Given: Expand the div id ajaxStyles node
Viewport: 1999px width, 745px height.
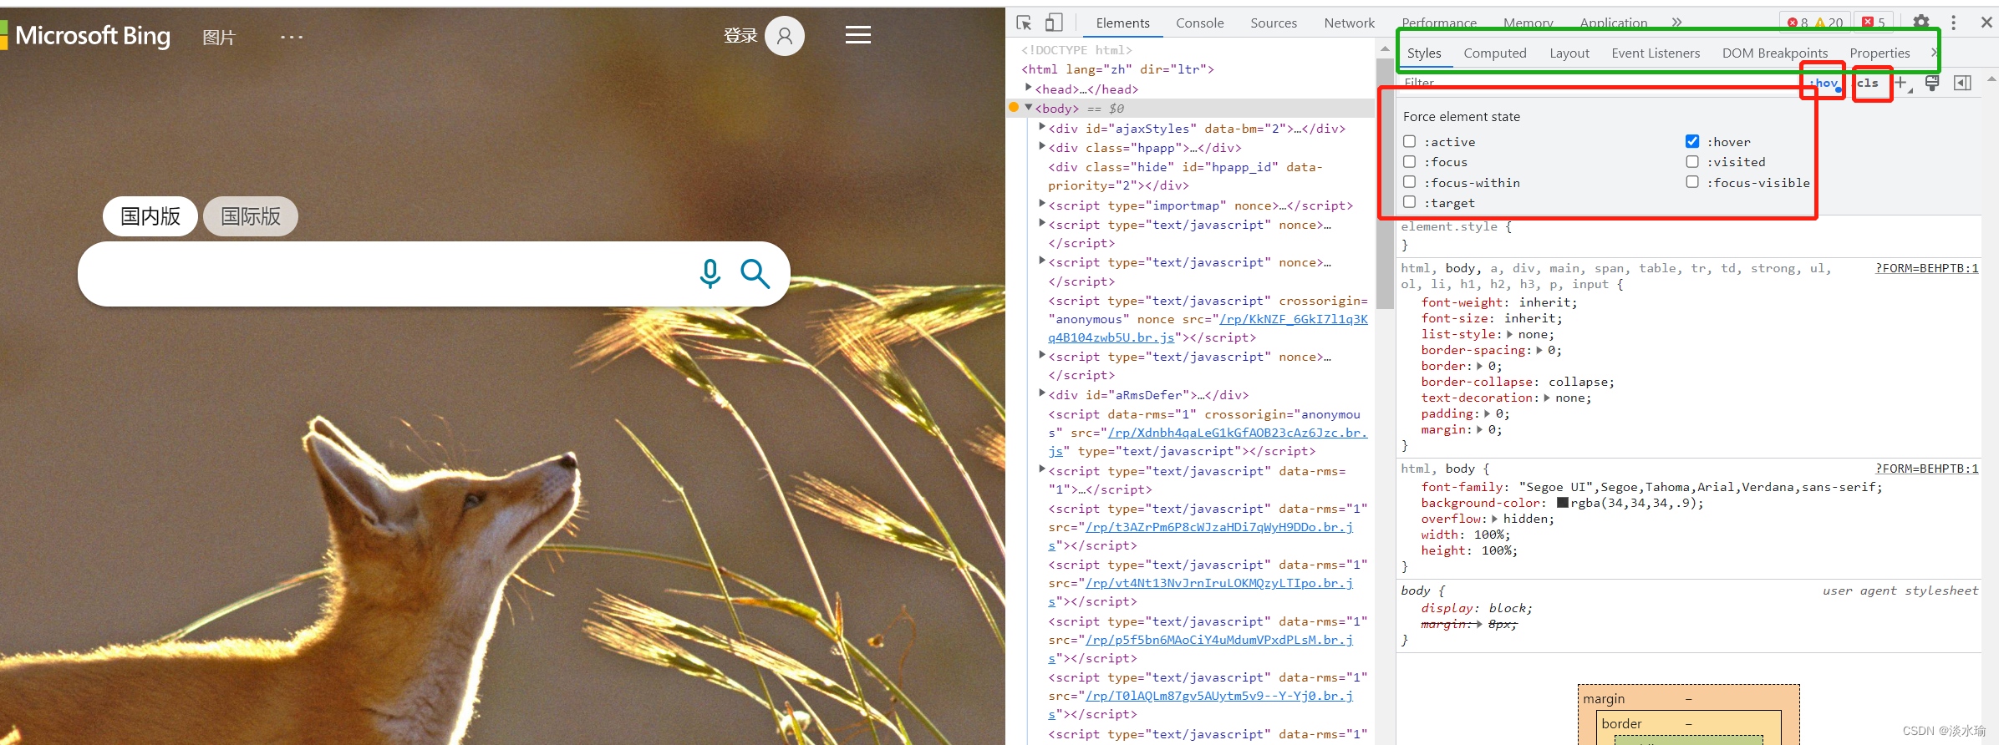Looking at the screenshot, I should 1042,127.
